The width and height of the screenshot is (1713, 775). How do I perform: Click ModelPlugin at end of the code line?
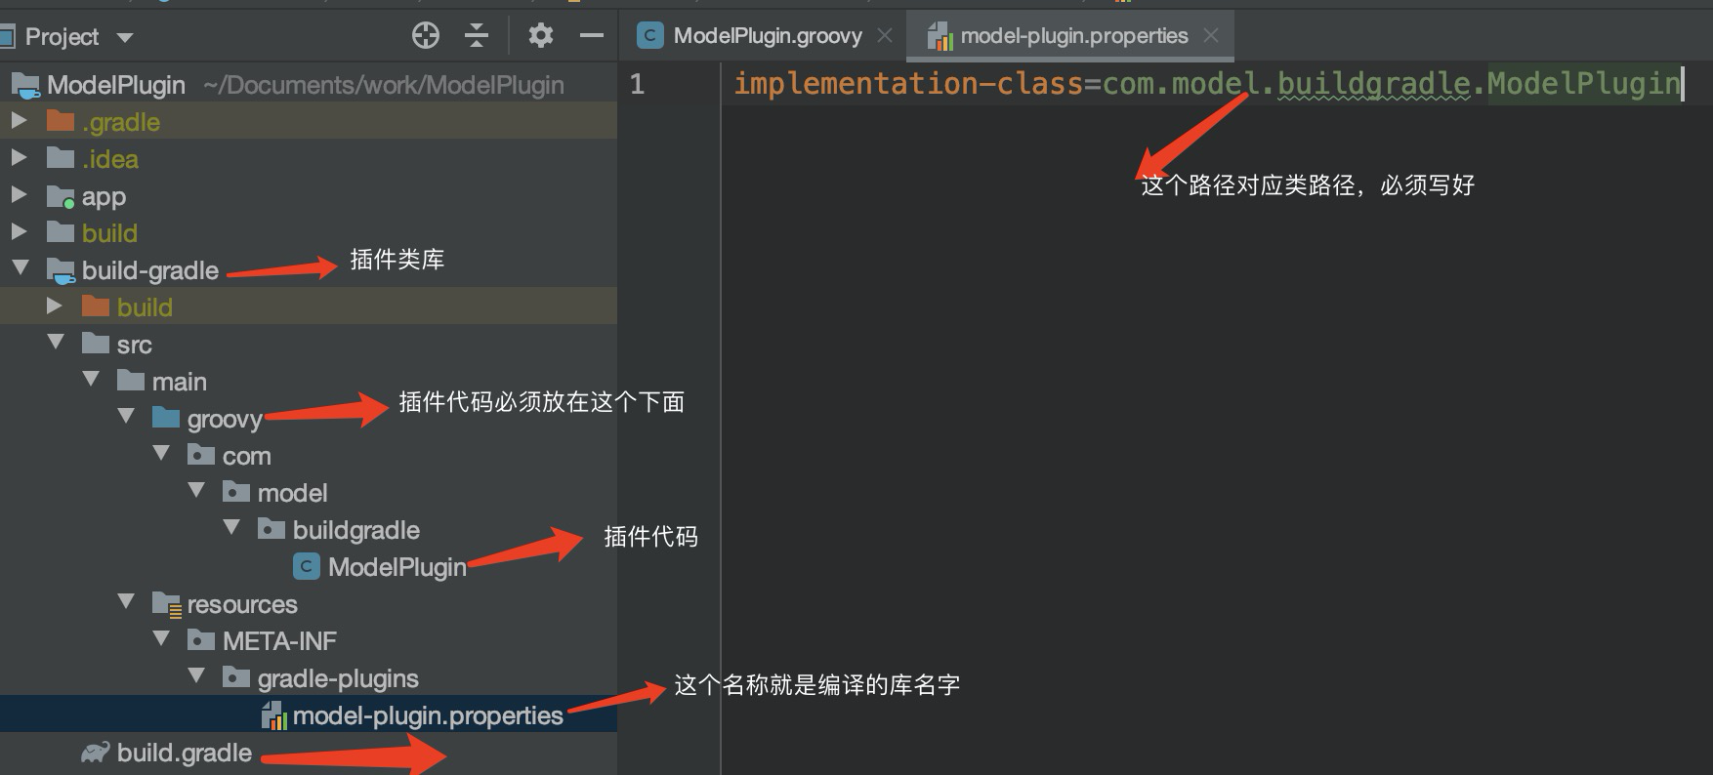(1583, 84)
